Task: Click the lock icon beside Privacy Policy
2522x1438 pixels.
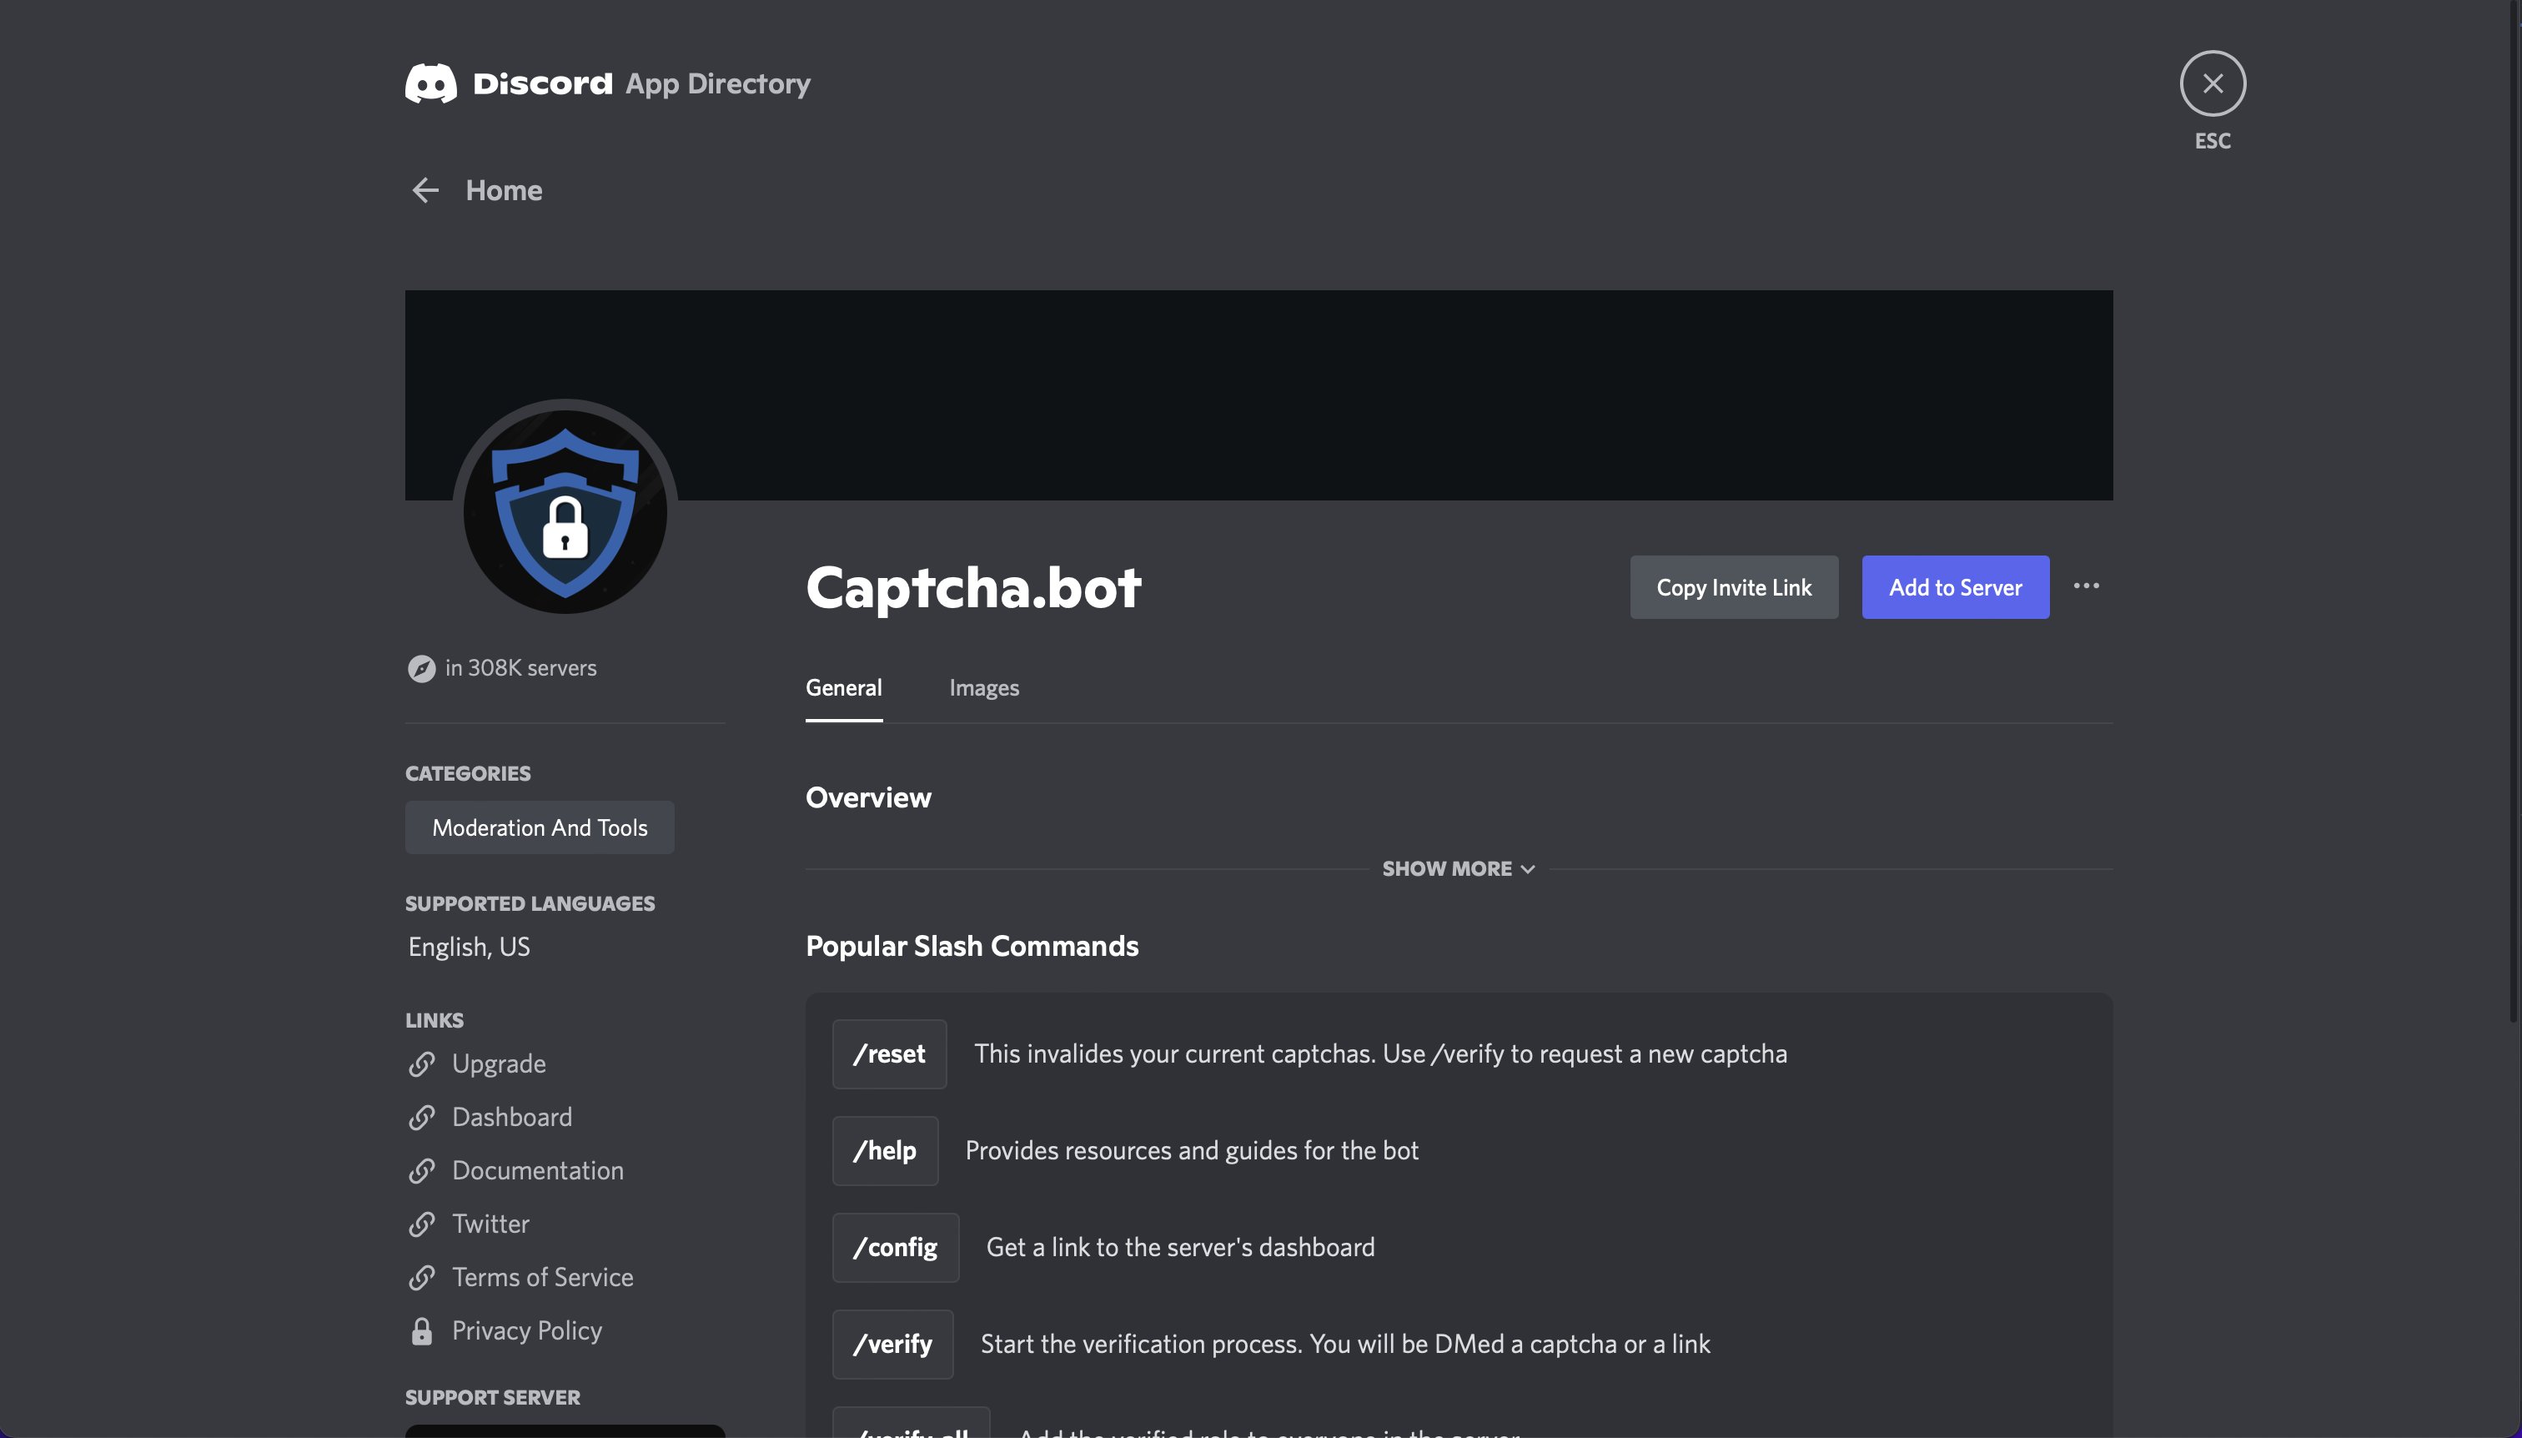Action: [424, 1330]
